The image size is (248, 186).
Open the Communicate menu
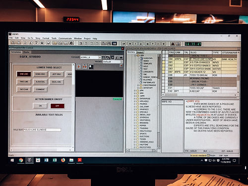tap(65, 38)
